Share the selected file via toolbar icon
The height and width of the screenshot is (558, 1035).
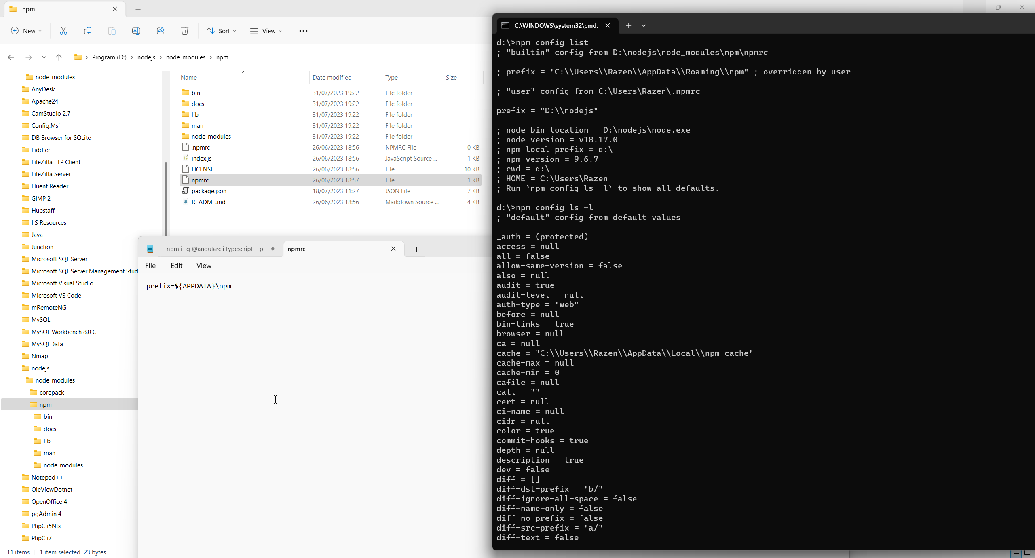[161, 30]
